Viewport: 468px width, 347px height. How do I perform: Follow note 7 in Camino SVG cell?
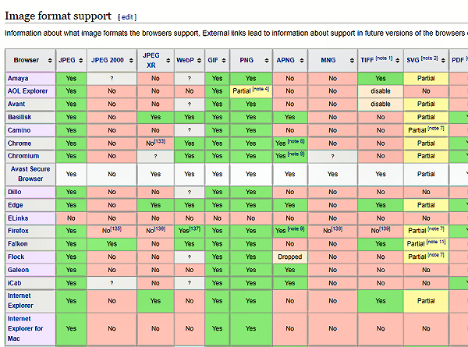point(436,129)
